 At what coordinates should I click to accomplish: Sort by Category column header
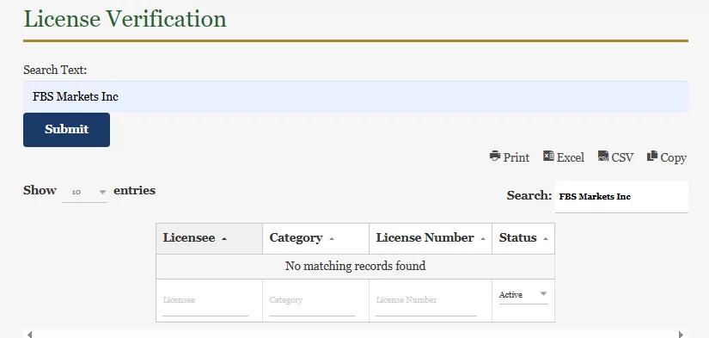point(315,238)
